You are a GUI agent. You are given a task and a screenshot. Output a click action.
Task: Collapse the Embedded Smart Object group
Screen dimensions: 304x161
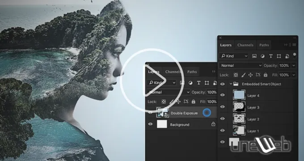point(231,84)
